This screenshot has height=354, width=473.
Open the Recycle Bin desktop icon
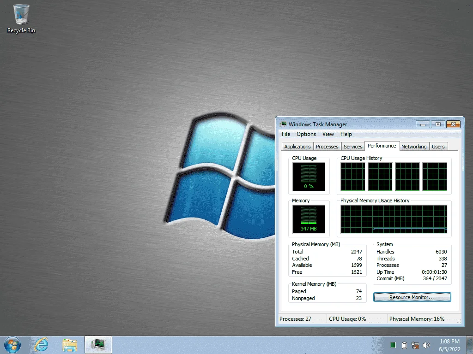(x=21, y=18)
